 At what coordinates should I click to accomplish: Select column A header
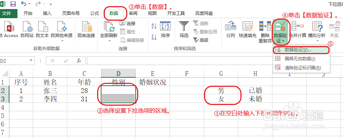(21, 74)
